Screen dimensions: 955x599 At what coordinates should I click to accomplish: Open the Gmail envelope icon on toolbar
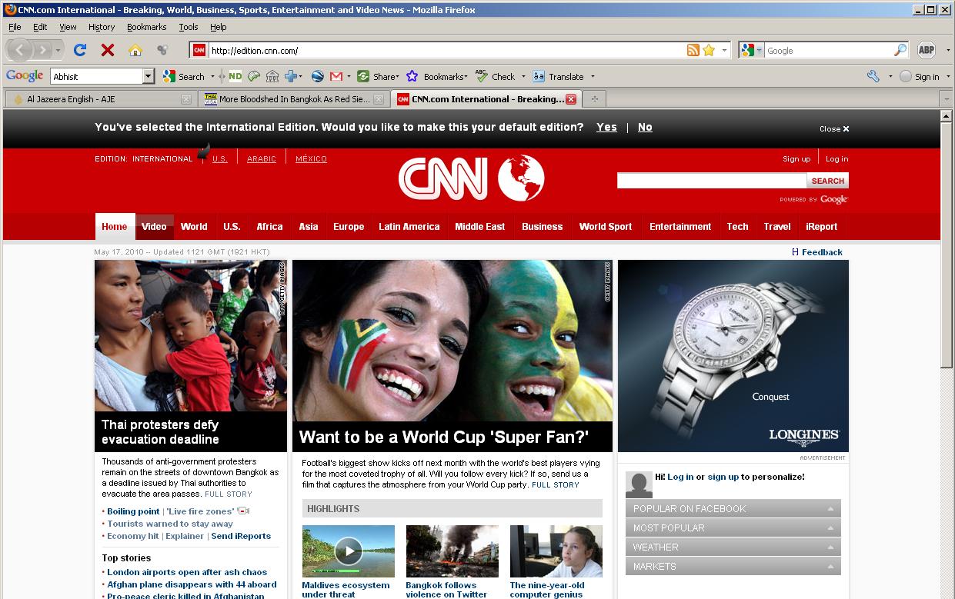click(x=336, y=76)
